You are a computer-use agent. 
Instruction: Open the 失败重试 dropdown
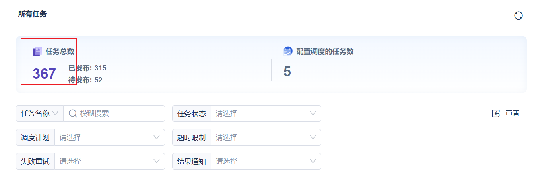[110, 161]
